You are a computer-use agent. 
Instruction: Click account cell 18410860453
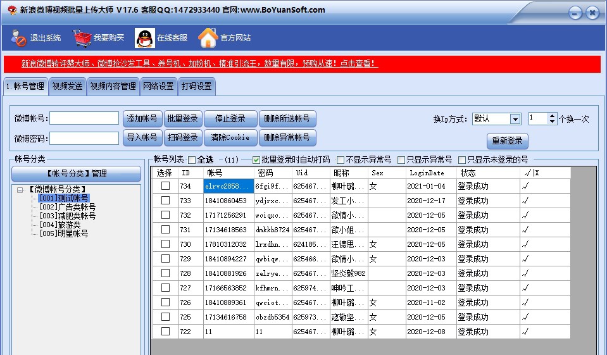[x=228, y=201]
